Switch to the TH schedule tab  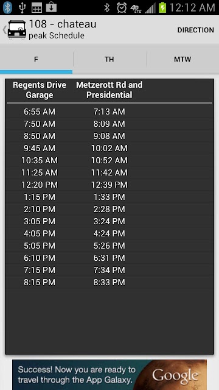tap(109, 59)
